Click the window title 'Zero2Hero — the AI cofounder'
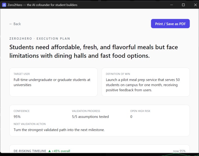The image size is (199, 156). pos(42,5)
